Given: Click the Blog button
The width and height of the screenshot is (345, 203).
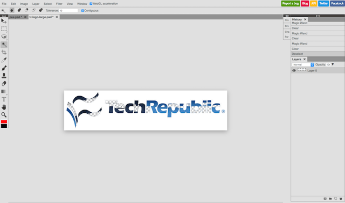Looking at the screenshot, I should click(305, 4).
